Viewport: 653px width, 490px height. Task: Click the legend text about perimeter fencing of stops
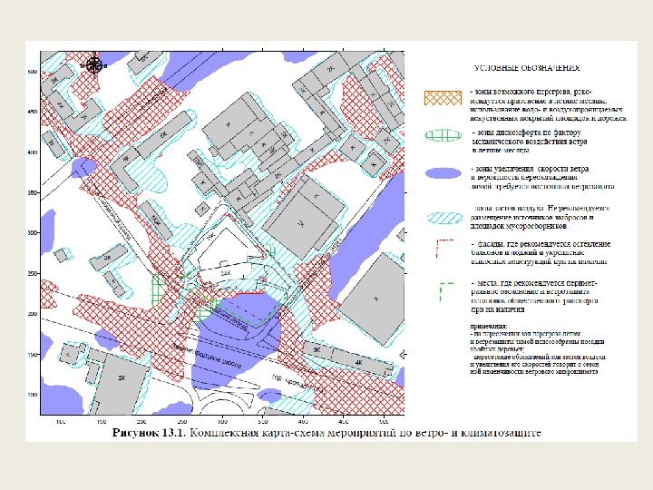[x=534, y=296]
